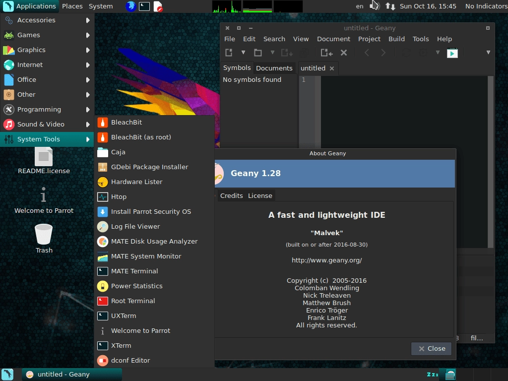The width and height of the screenshot is (508, 381).
Task: Open terminal launcher in top panel
Action: pyautogui.click(x=144, y=6)
